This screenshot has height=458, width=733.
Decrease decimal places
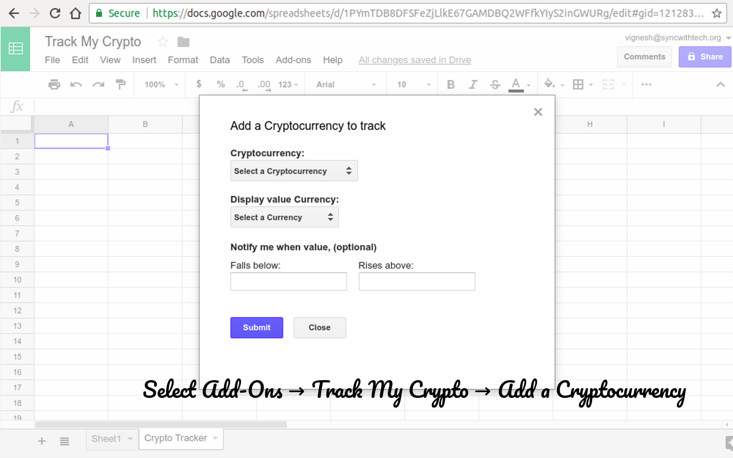tap(242, 85)
